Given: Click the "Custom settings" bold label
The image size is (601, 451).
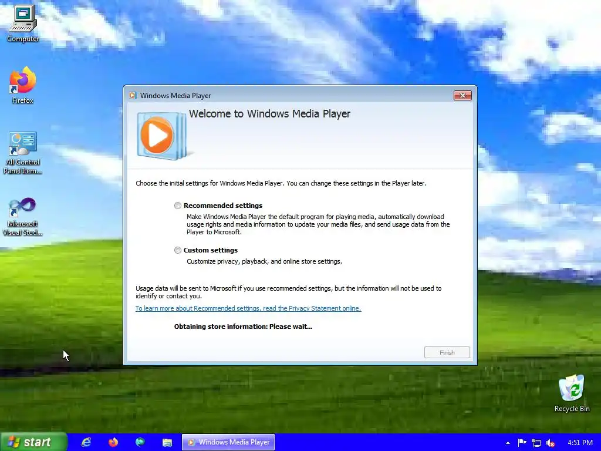Looking at the screenshot, I should (x=211, y=250).
